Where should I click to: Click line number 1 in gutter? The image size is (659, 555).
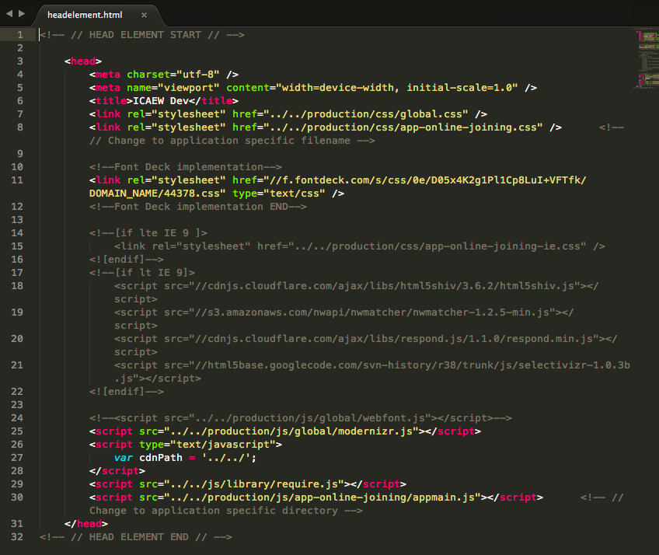(x=19, y=35)
